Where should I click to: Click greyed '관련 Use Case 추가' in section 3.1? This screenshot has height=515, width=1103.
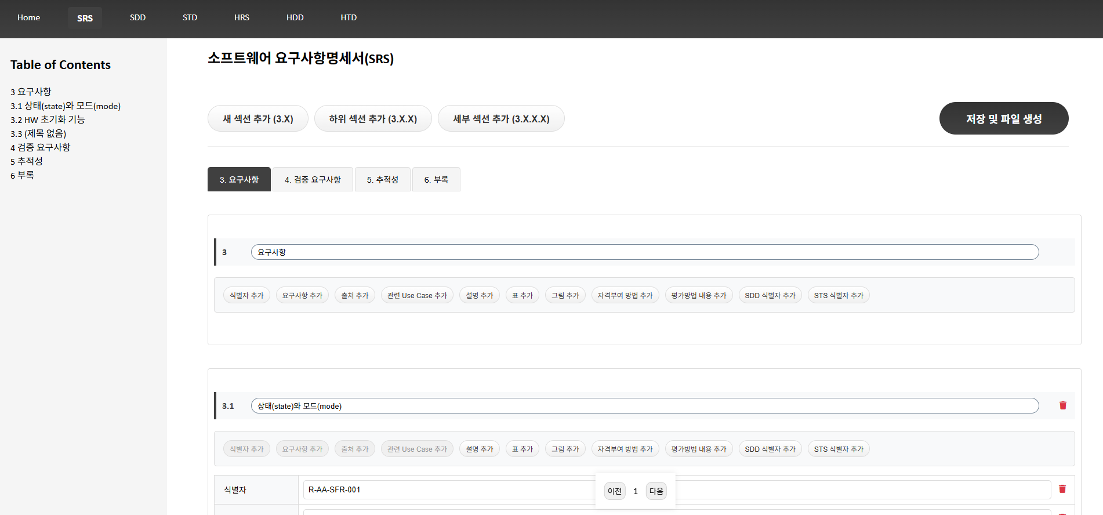417,449
